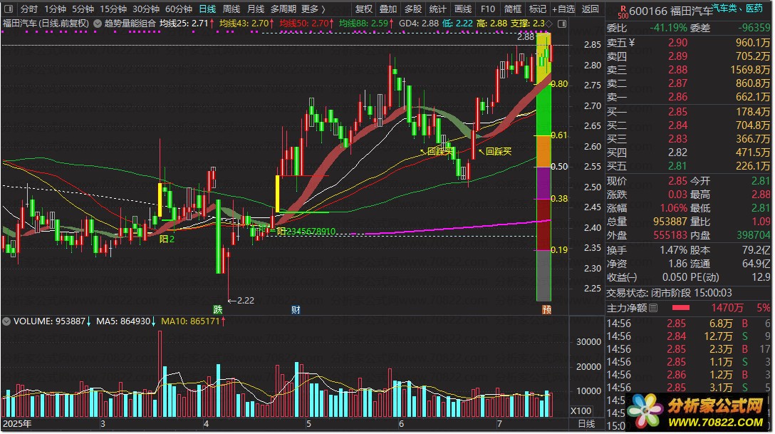Click the 汽车类 sector link
Viewport: 775px width, 434px height.
point(724,8)
